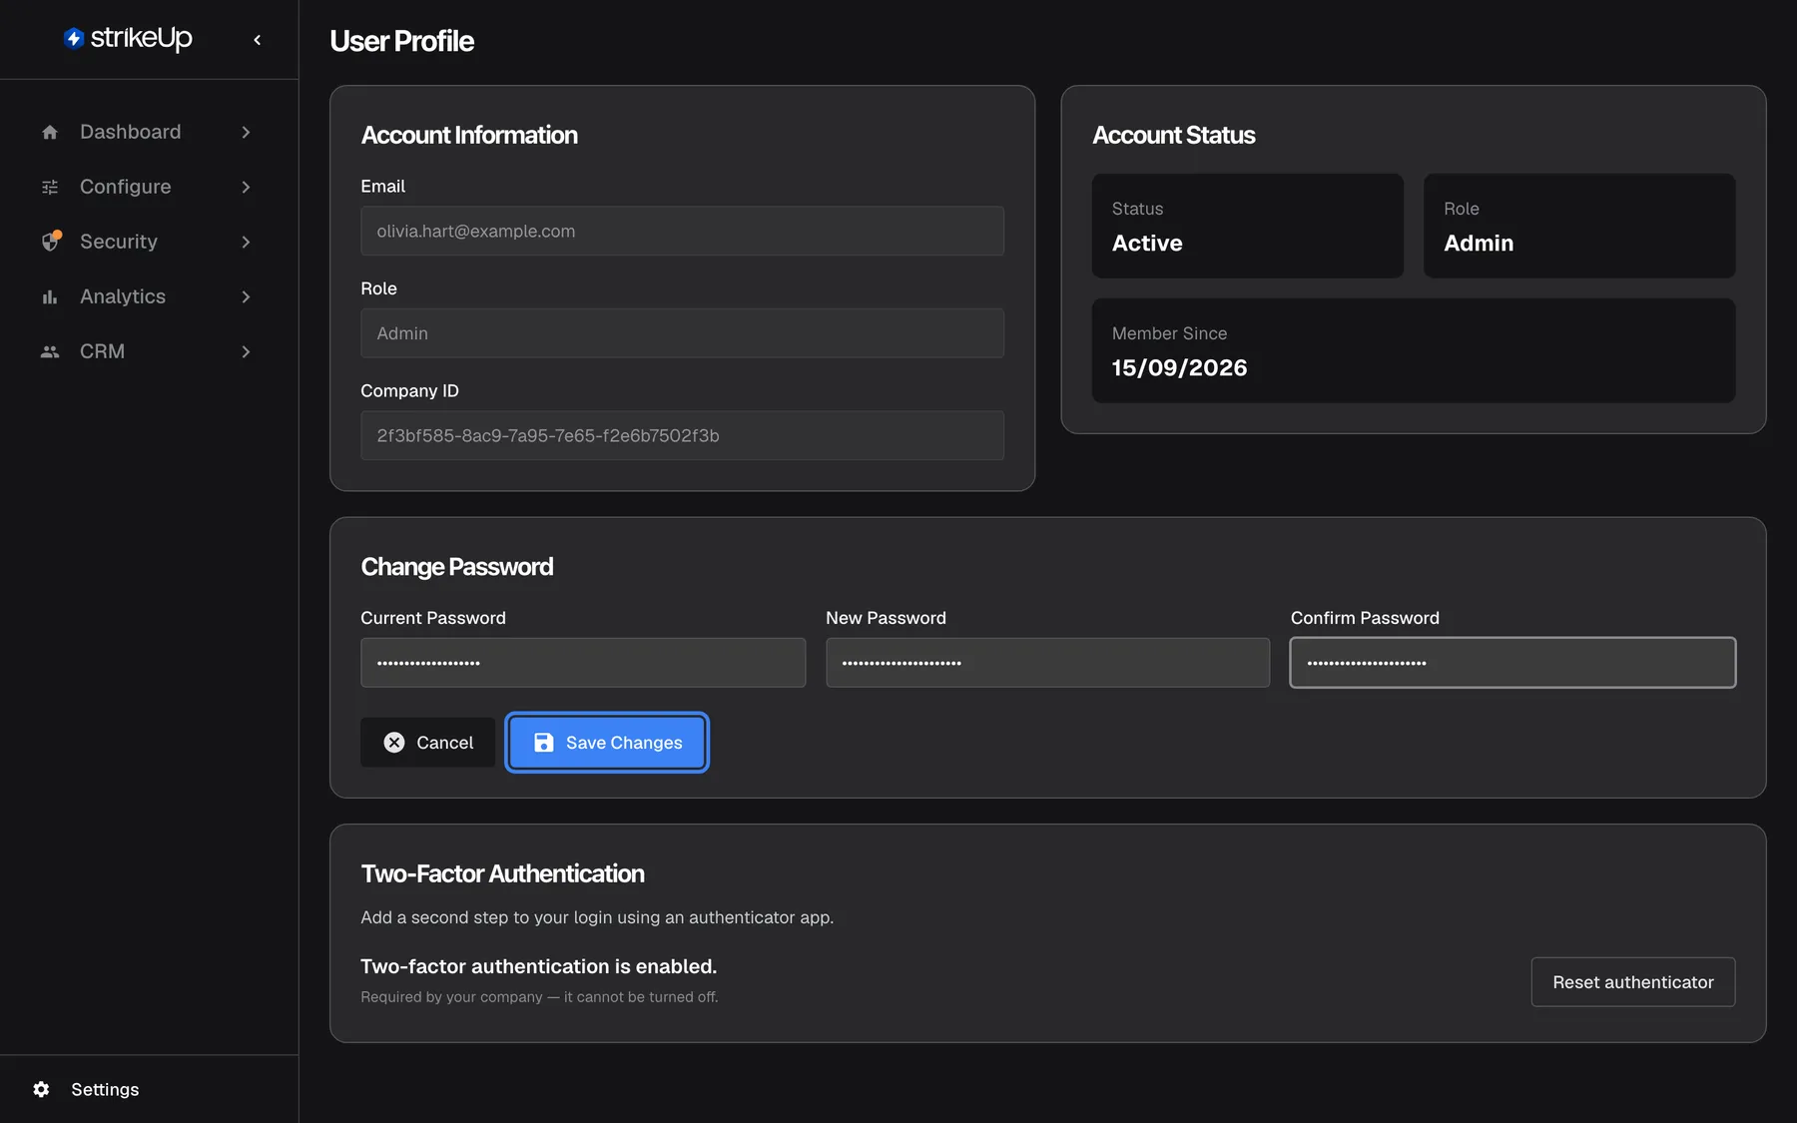Open the Configure menu item
Screen dimensions: 1797x1123
click(x=149, y=187)
